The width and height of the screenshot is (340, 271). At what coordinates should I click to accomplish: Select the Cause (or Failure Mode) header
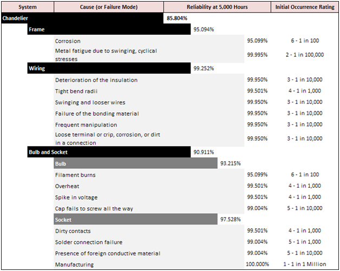pyautogui.click(x=109, y=7)
